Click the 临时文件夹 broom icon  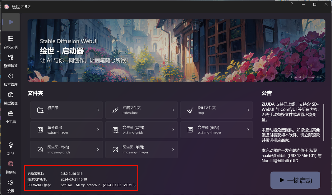coord(190,110)
